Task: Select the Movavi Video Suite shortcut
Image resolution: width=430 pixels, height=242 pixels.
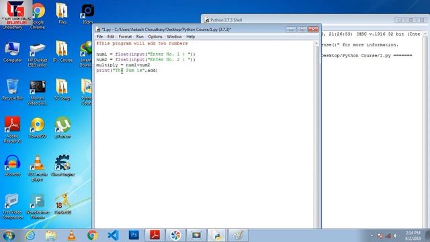Action: pyautogui.click(x=38, y=93)
